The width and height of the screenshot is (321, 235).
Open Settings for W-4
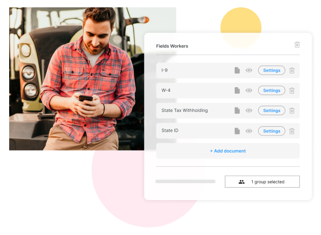point(271,90)
